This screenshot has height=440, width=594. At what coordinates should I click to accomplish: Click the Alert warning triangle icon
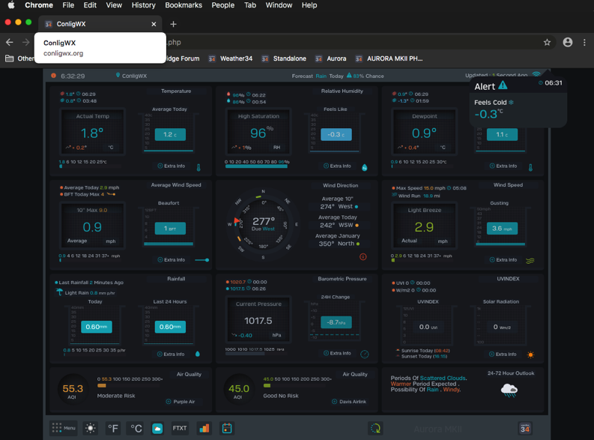503,85
